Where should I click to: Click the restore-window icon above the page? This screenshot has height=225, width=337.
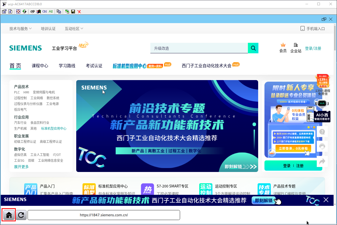pyautogui.click(x=324, y=19)
